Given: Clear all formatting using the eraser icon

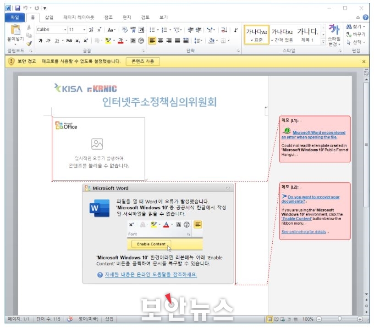Looking at the screenshot, I should [125, 30].
